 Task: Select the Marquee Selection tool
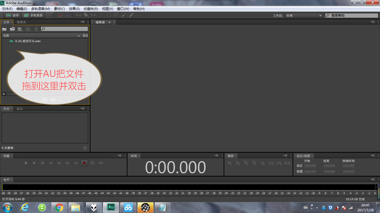(108, 15)
